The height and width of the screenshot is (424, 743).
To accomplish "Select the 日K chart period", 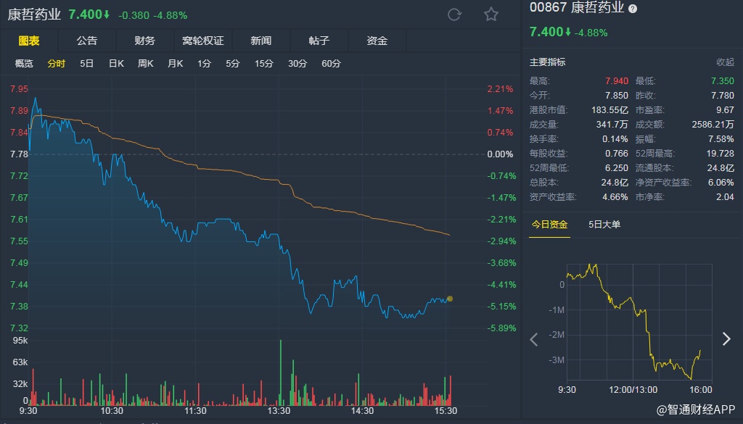I will click(116, 64).
